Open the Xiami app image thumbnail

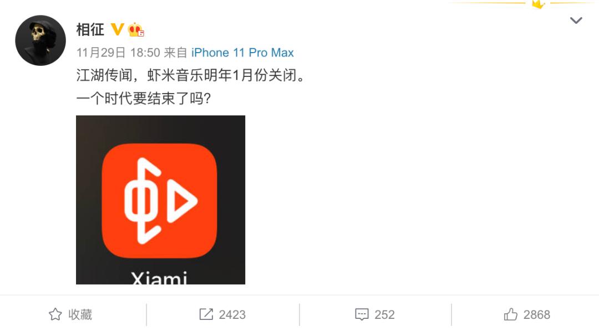coord(160,200)
